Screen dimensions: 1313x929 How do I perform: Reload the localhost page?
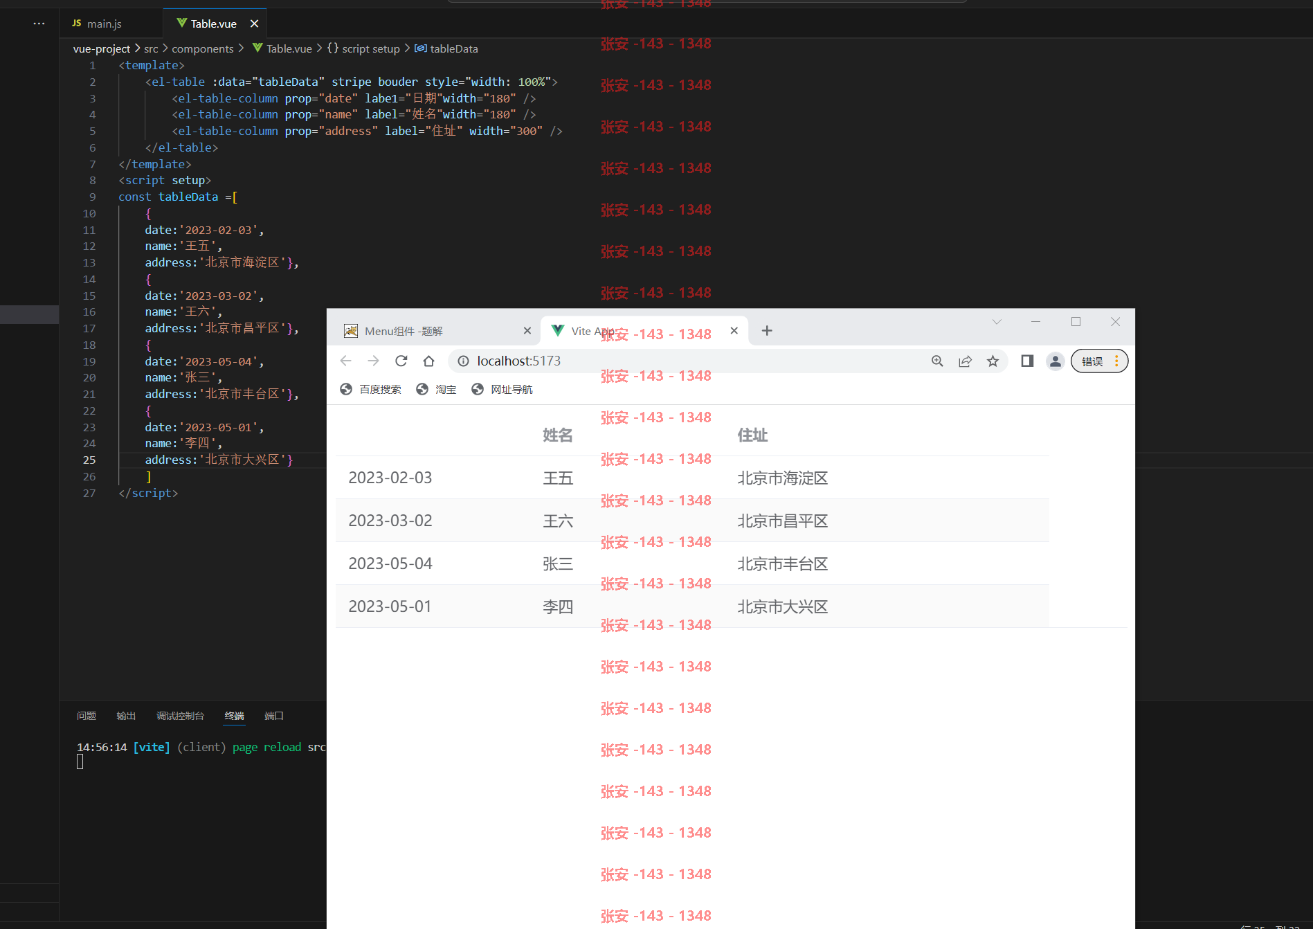click(x=401, y=361)
